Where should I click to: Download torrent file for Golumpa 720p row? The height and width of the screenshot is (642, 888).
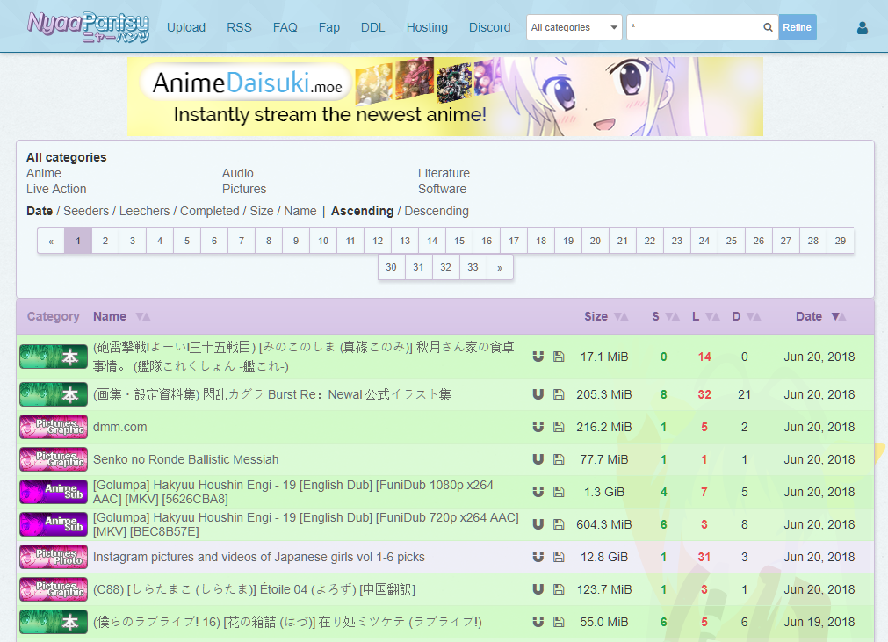tap(559, 524)
